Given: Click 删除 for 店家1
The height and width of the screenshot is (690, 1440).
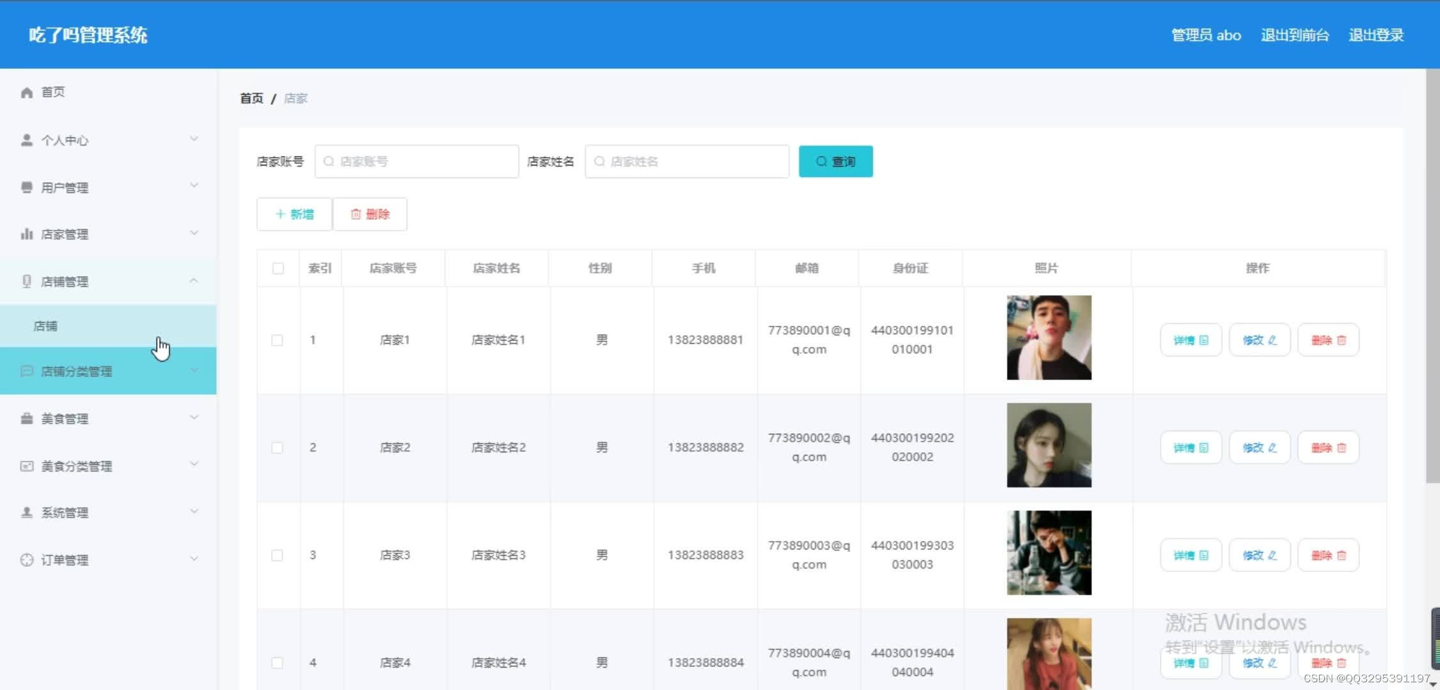Looking at the screenshot, I should [x=1329, y=340].
